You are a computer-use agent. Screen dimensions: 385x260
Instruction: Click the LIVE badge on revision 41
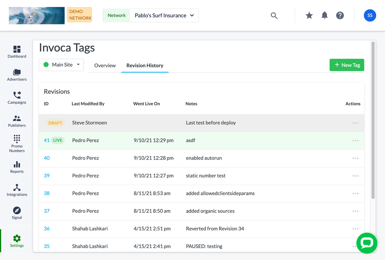tap(58, 140)
